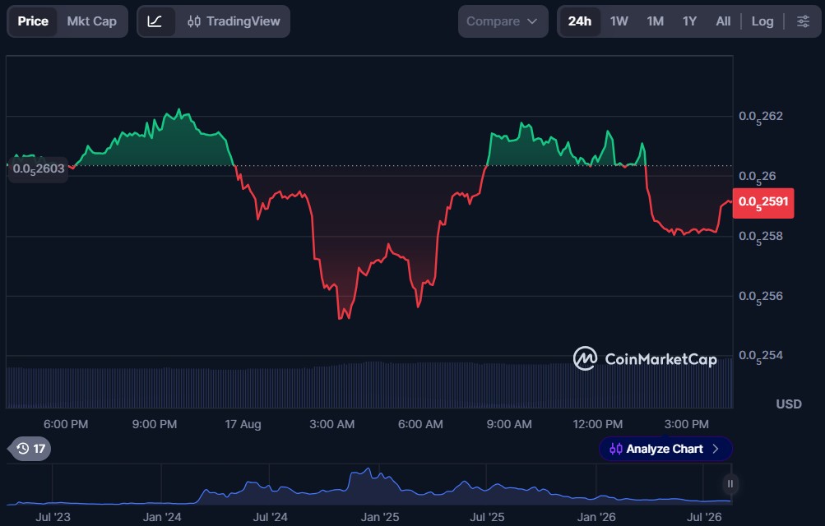Click the 0.0₅26 axis label
Screen dimensions: 825x526
757,177
